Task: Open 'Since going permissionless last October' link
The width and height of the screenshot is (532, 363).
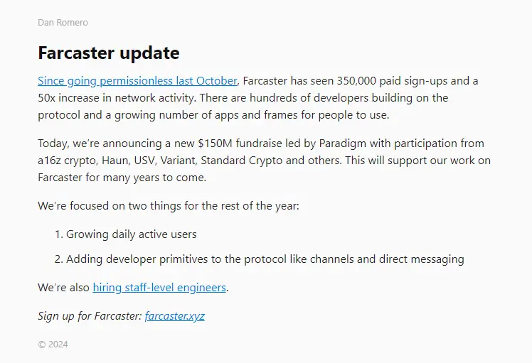Action: point(137,80)
